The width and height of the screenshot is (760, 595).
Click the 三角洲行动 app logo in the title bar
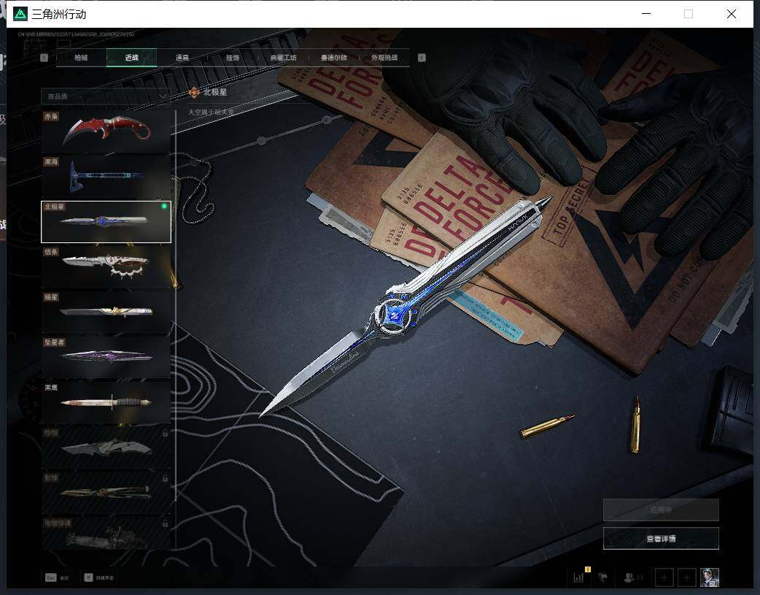click(20, 14)
